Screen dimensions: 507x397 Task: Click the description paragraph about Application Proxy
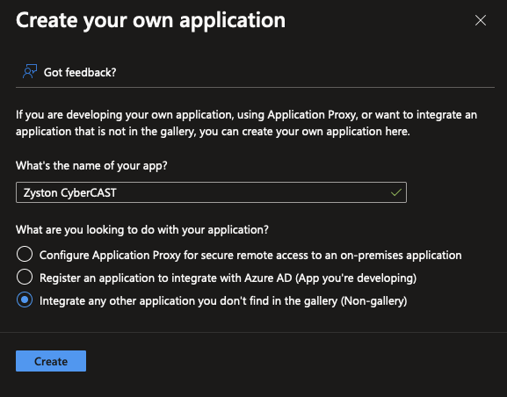[246, 123]
